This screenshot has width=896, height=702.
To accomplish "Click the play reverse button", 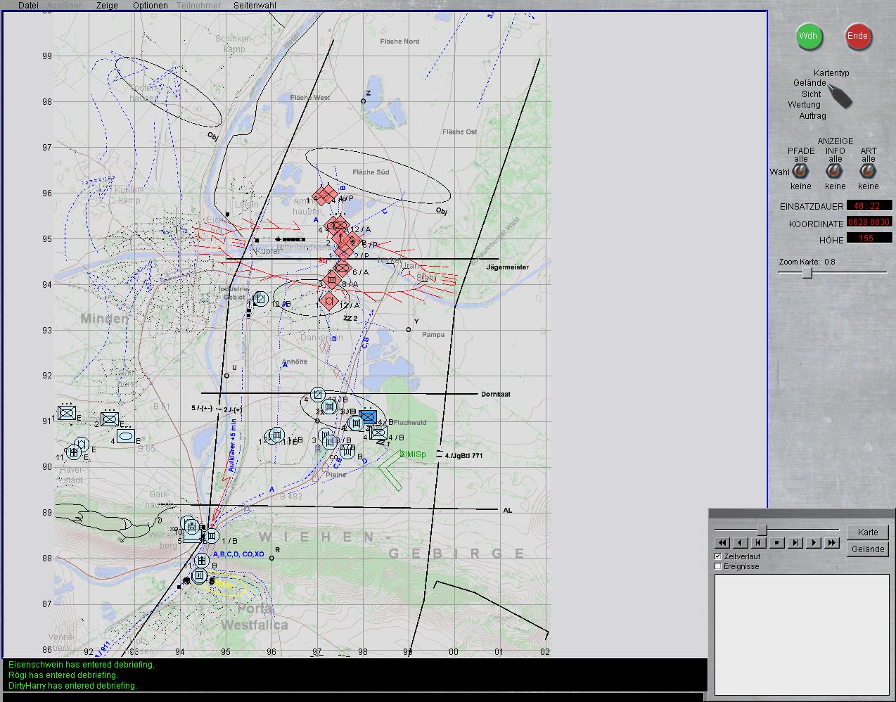I will click(741, 543).
